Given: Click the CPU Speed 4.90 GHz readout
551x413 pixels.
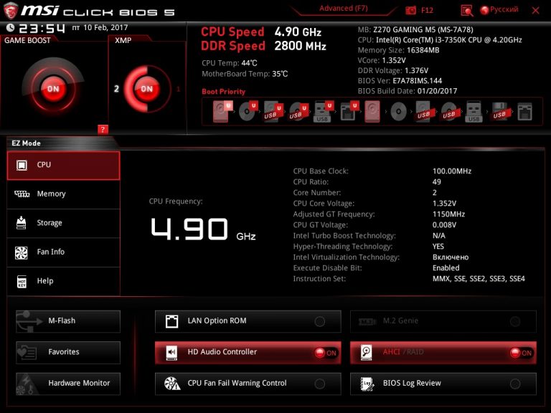Looking at the screenshot, I should 261,32.
